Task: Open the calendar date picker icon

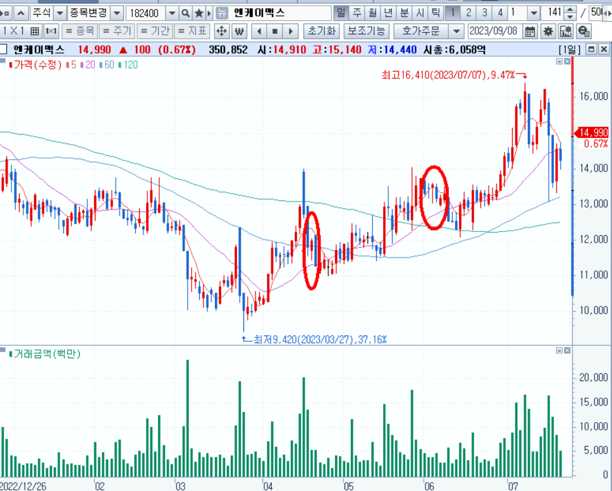Action: (530, 31)
